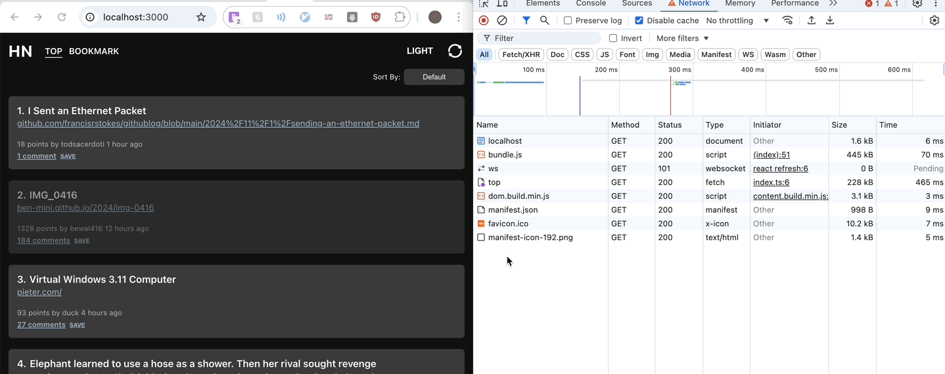The image size is (945, 374).
Task: Click the import HAR file upload icon
Action: [812, 20]
